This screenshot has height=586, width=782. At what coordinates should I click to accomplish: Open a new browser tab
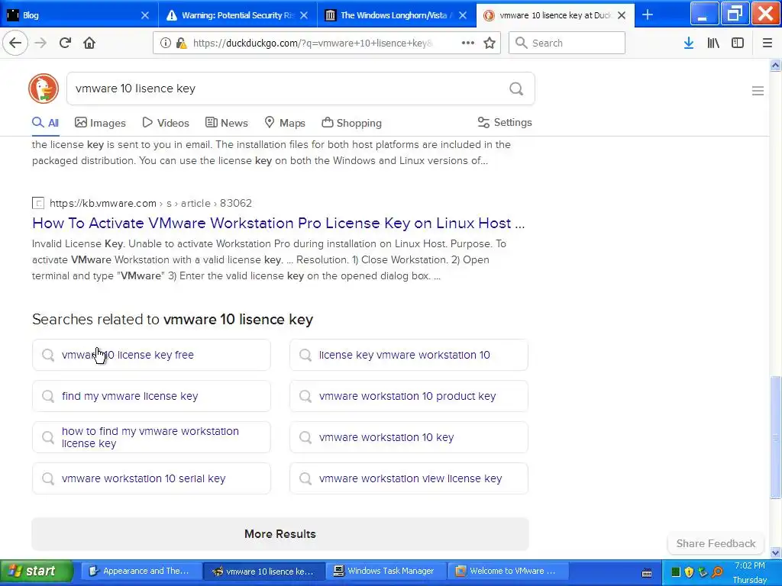tap(648, 15)
